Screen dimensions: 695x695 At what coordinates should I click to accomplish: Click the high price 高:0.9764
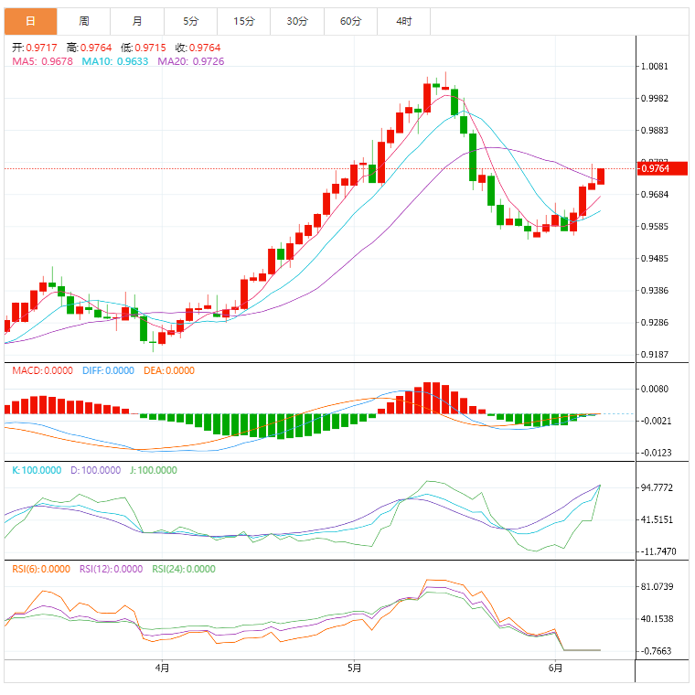tap(89, 48)
